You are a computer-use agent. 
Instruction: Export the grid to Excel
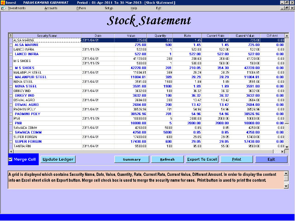coord(201,159)
